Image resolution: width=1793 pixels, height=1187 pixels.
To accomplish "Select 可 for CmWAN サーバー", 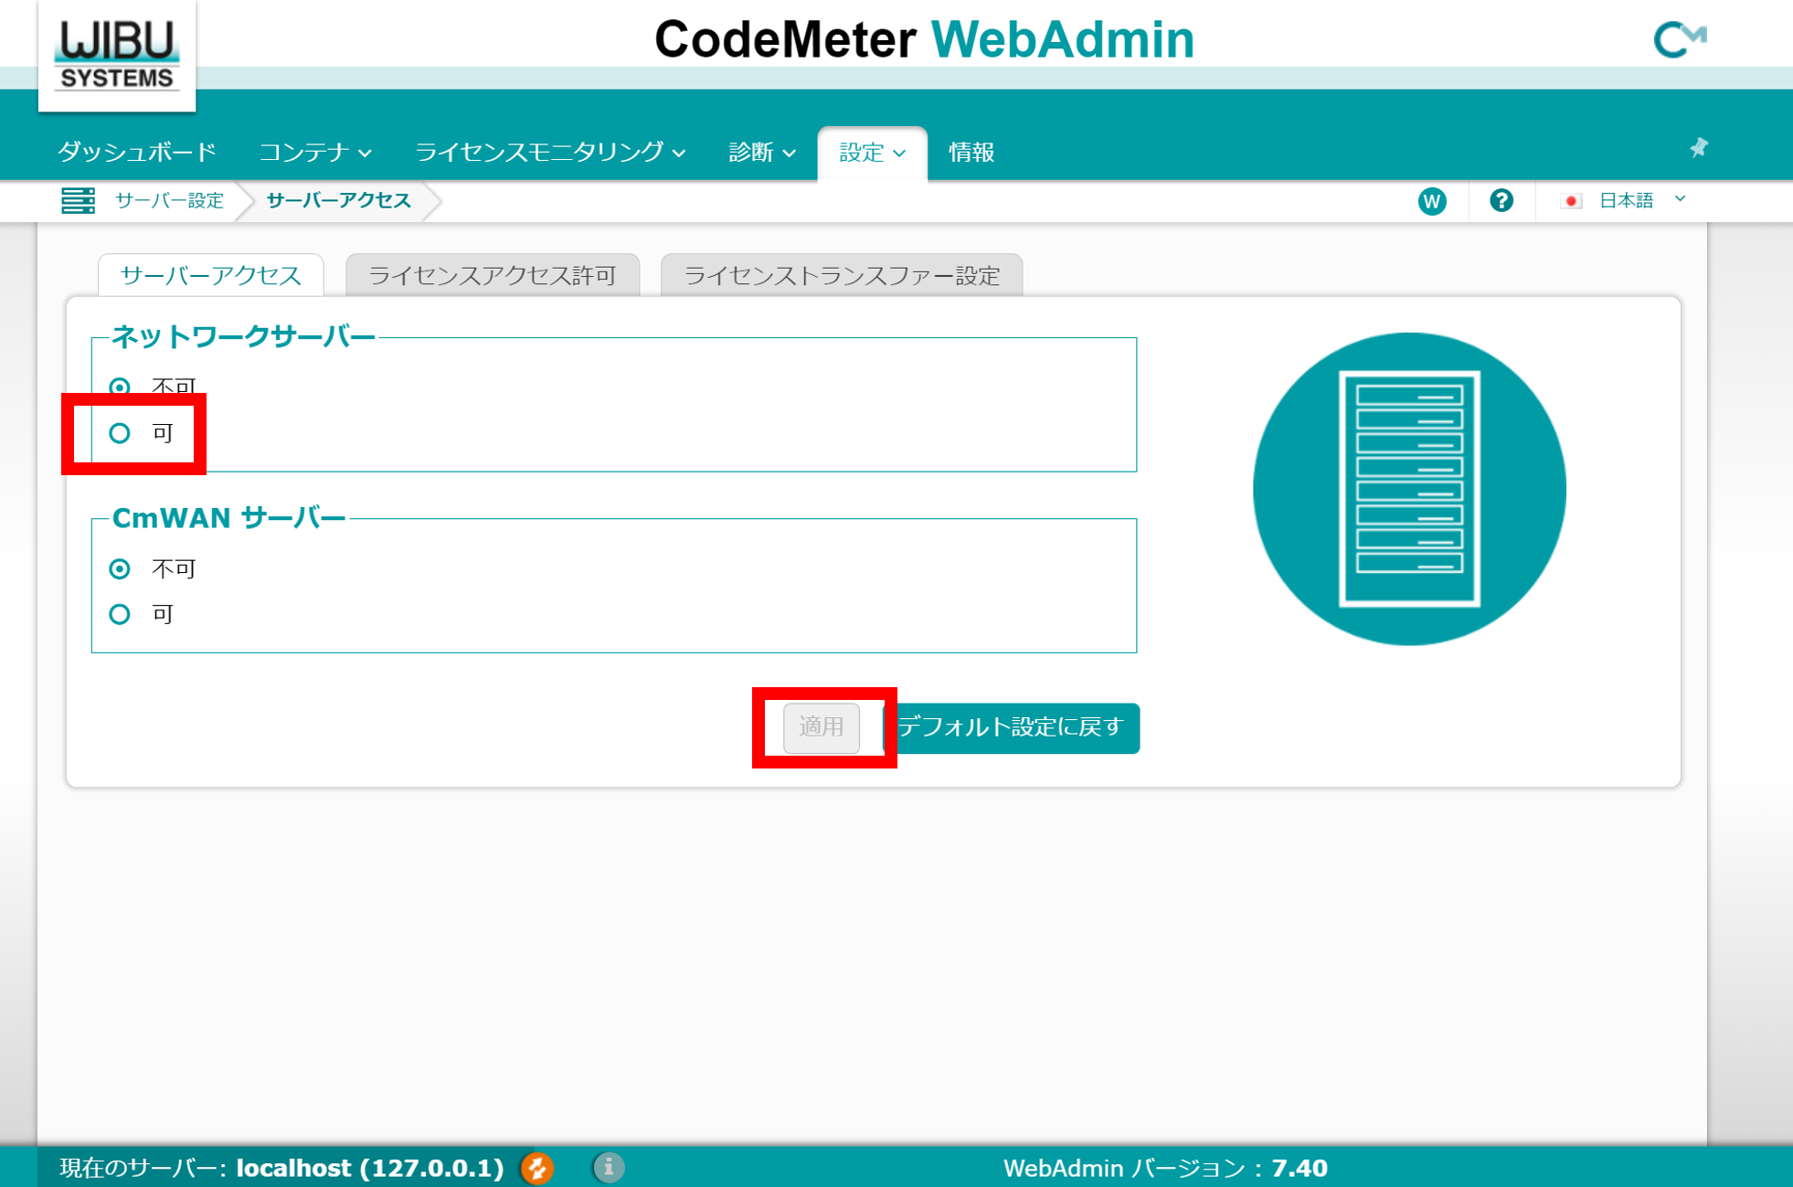I will point(120,614).
